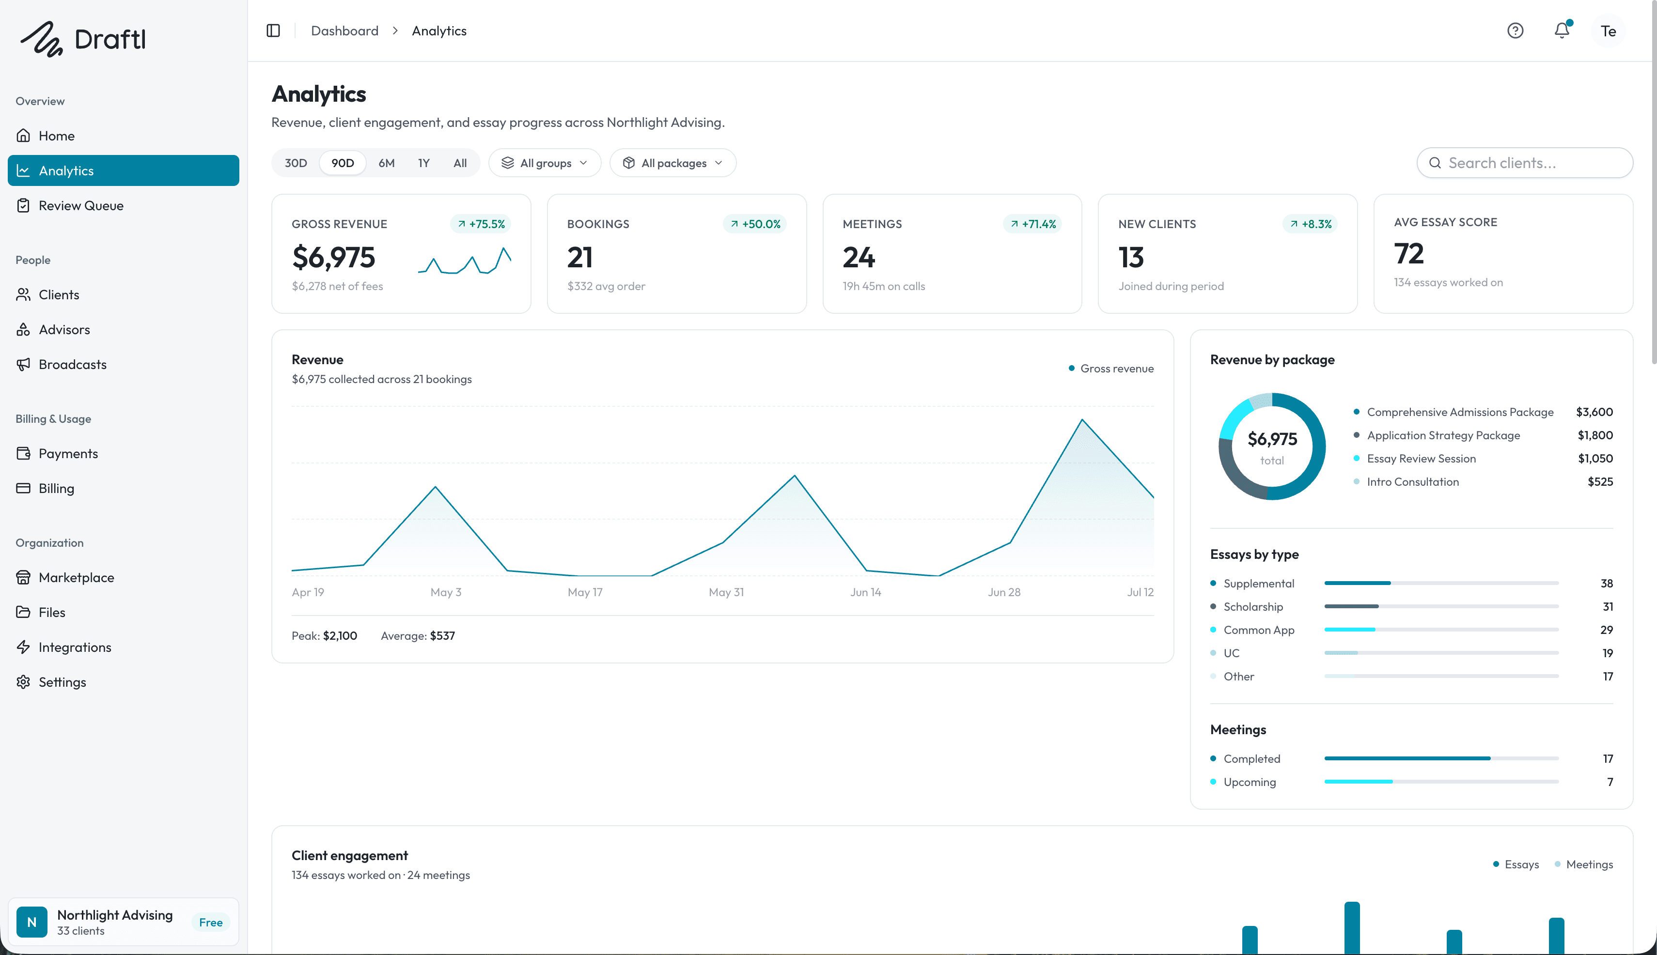Open Settings in the sidebar
Image resolution: width=1657 pixels, height=955 pixels.
[124, 681]
